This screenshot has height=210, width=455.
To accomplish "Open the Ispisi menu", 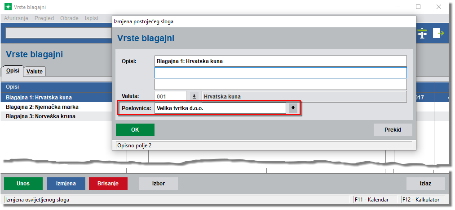I will click(x=92, y=18).
